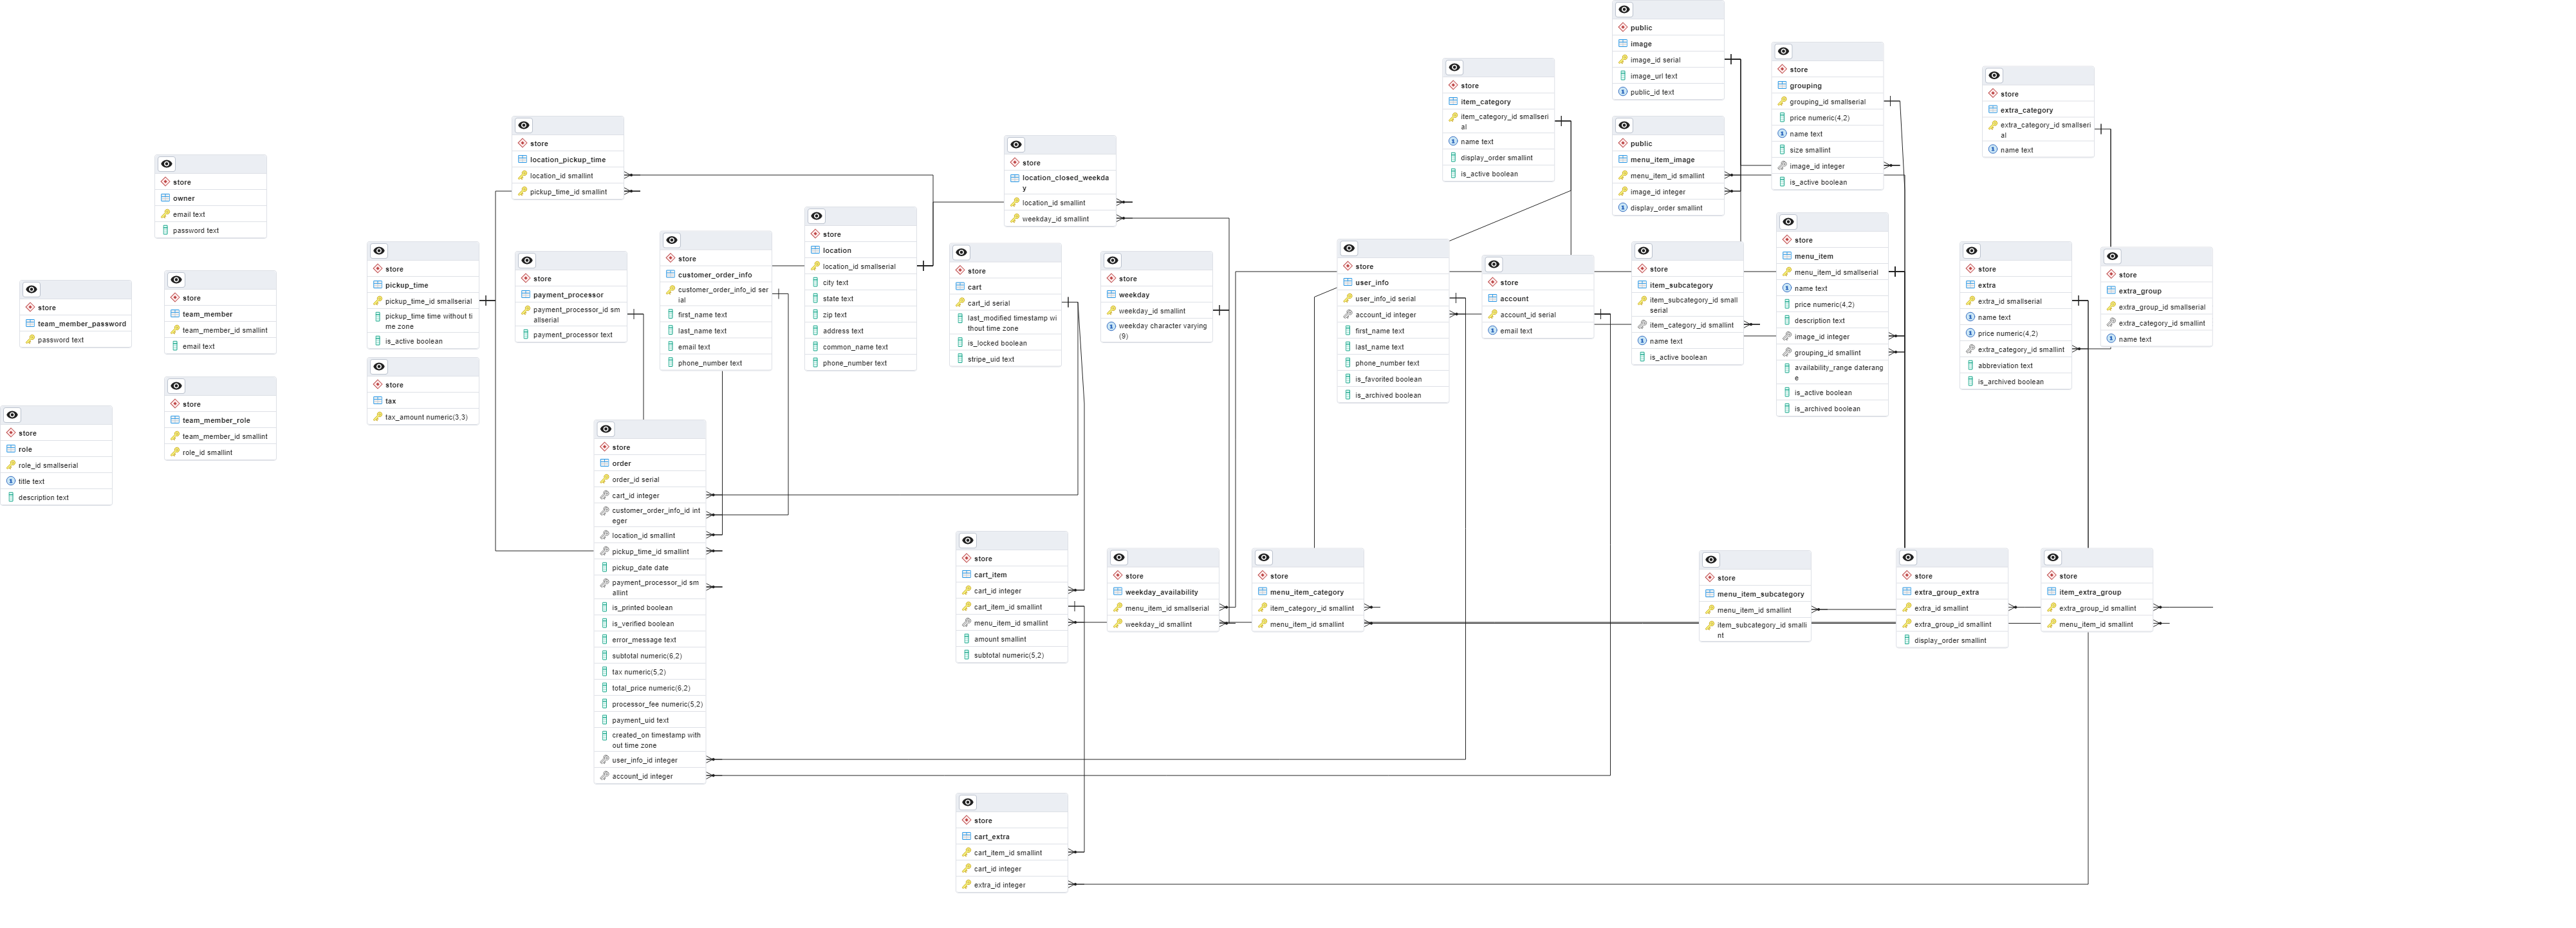Select 'description text' row in menu_item table

point(1833,320)
